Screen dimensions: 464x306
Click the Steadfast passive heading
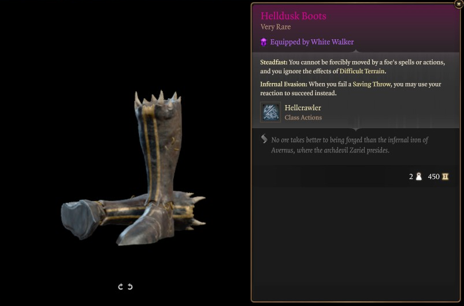[274, 62]
